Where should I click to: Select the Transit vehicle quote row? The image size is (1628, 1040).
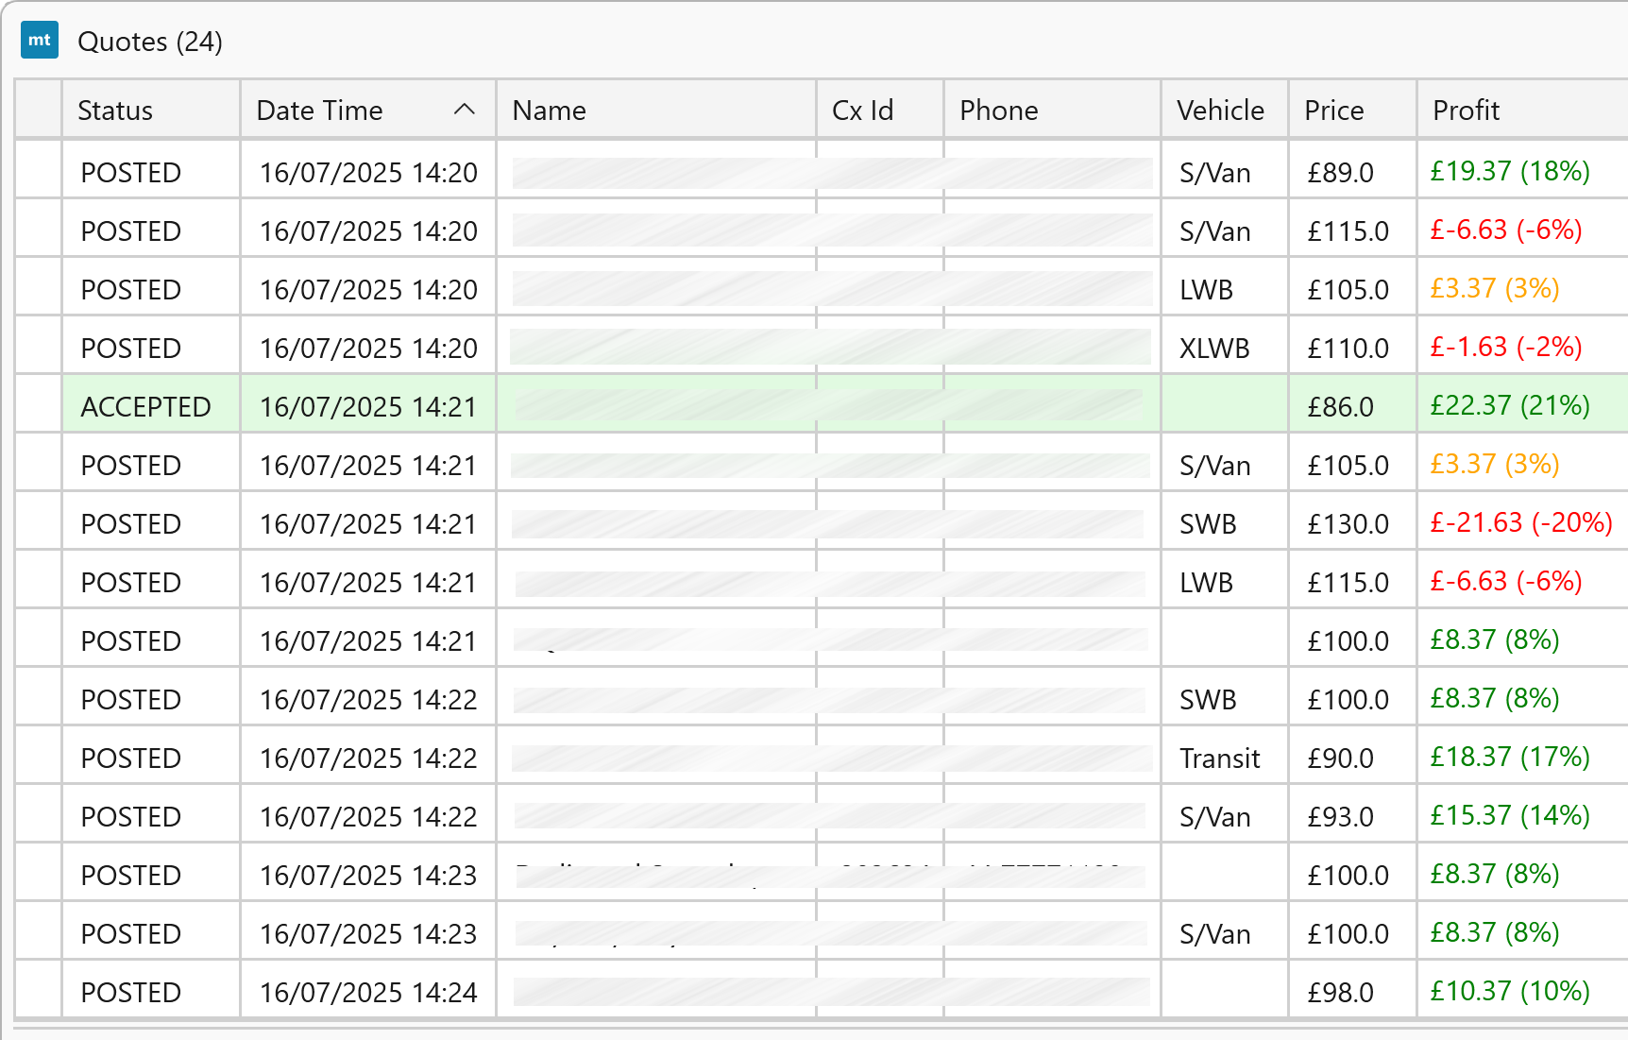(1219, 759)
